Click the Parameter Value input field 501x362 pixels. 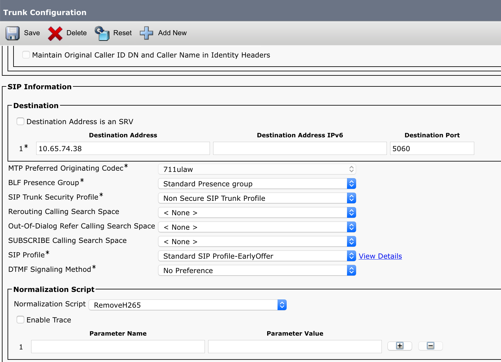click(x=295, y=347)
